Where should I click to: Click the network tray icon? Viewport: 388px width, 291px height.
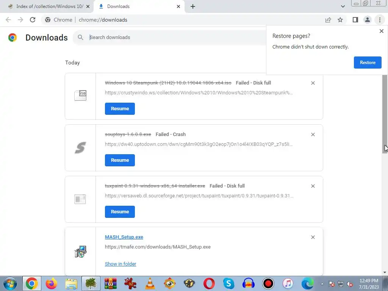341,284
